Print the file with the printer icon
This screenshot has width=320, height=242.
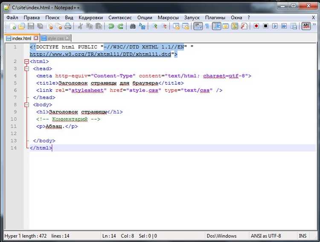coord(67,26)
